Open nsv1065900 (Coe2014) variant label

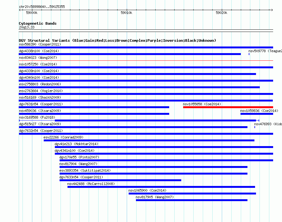click(147, 190)
